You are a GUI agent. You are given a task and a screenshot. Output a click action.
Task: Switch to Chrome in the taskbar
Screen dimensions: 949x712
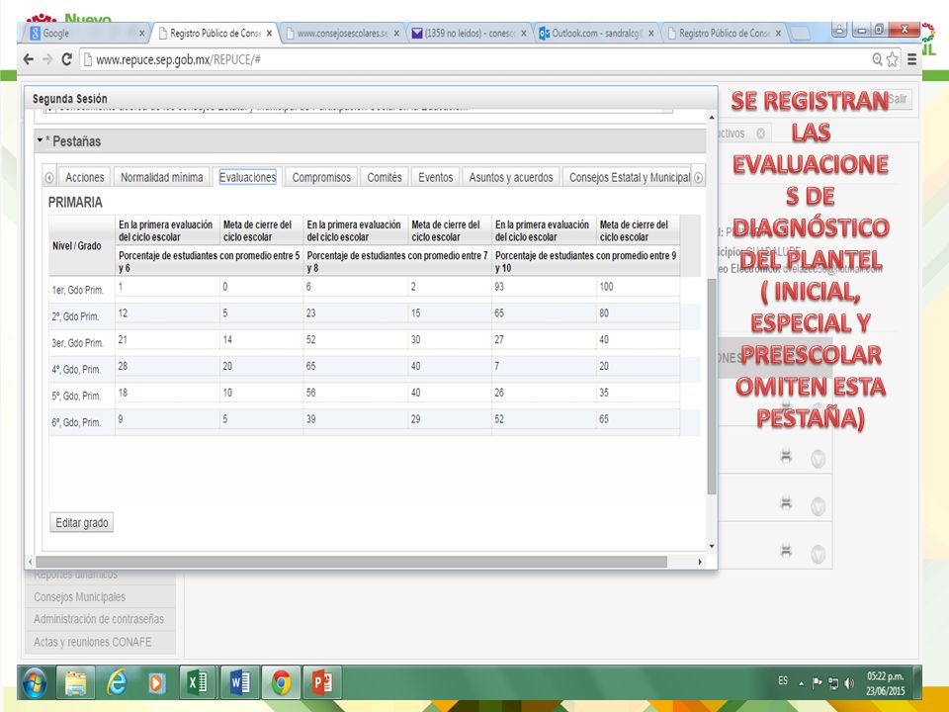(x=281, y=683)
